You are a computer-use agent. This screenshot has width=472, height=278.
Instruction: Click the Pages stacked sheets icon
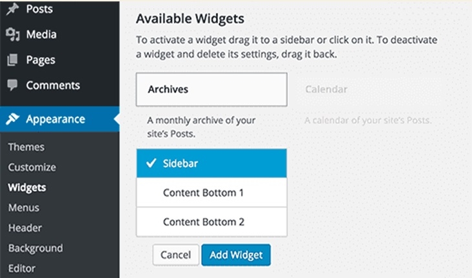pyautogui.click(x=12, y=60)
